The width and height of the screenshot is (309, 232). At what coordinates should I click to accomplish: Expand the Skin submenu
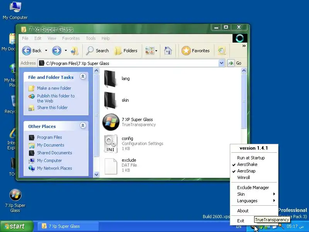pyautogui.click(x=254, y=194)
